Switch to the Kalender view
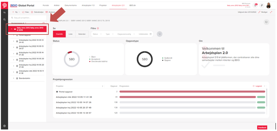The width and height of the screenshot is (277, 131). (82, 34)
